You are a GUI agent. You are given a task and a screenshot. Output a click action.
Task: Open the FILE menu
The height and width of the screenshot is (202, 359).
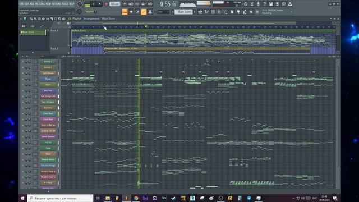(x=21, y=4)
